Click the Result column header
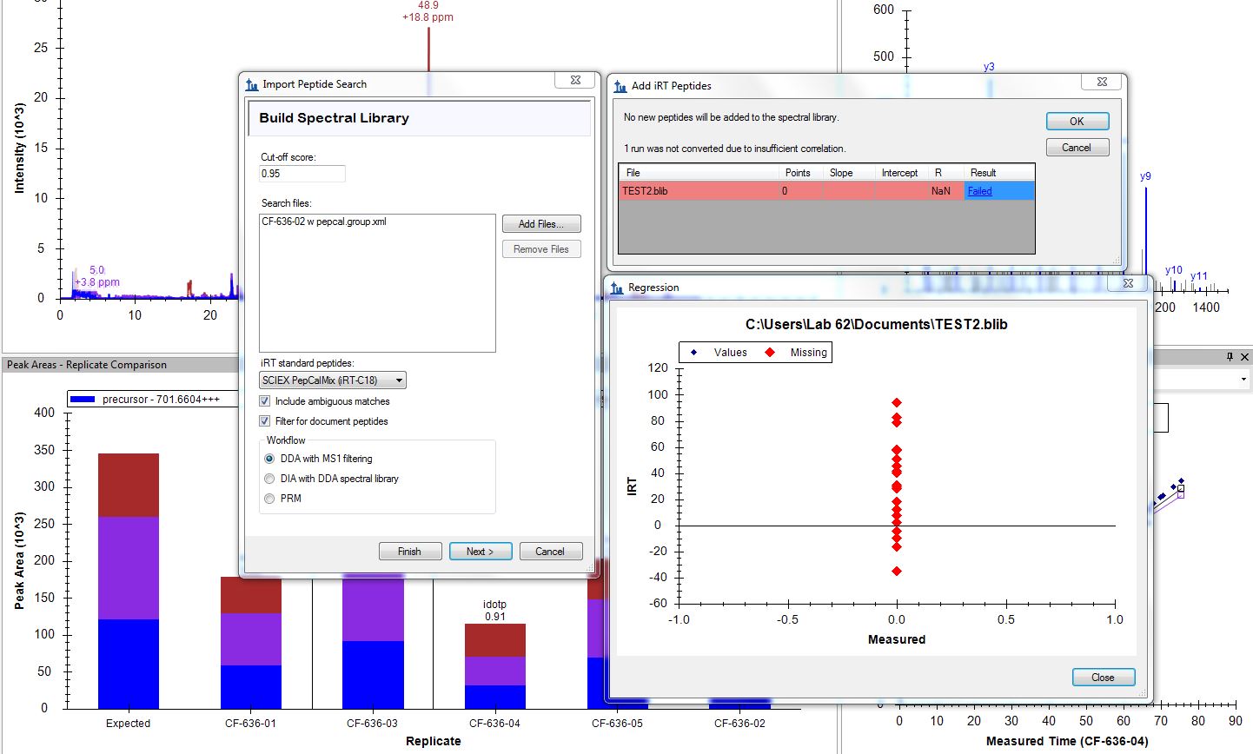This screenshot has width=1253, height=754. [x=983, y=173]
